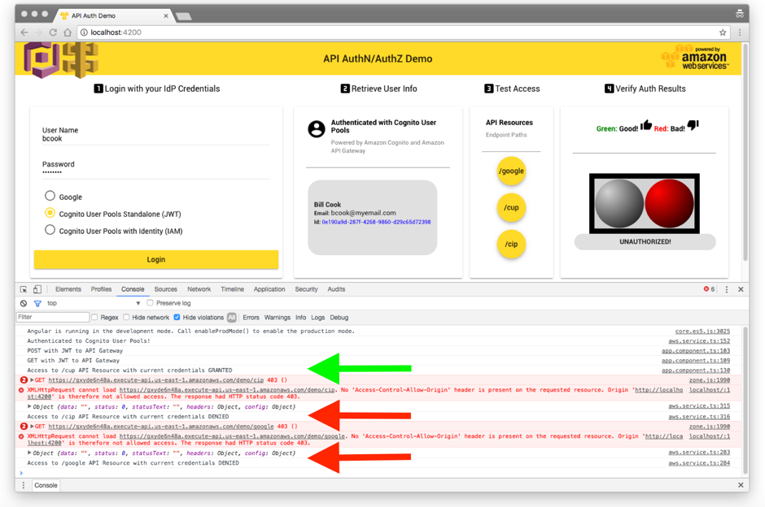
Task: Click the user Id link 0e190a9d
Action: point(376,222)
